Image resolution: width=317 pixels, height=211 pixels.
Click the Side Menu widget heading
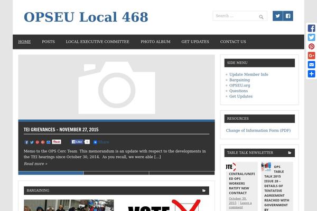[259, 63]
